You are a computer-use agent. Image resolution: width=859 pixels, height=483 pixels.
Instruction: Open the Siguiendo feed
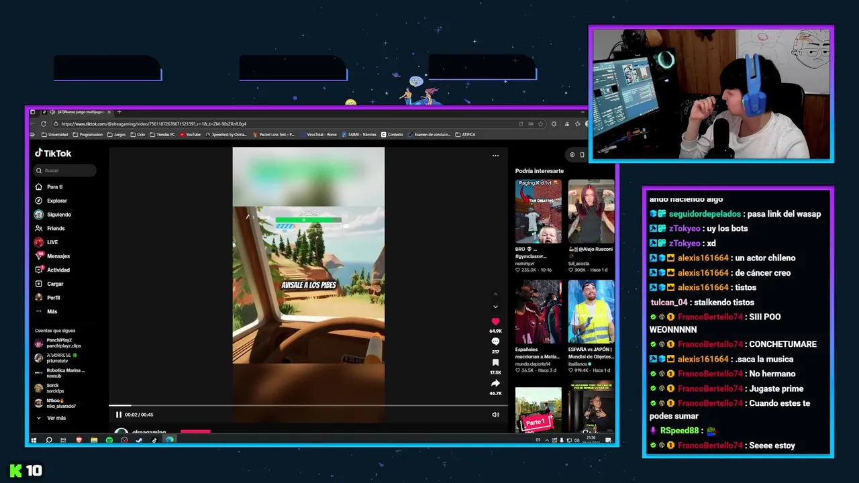coord(53,215)
